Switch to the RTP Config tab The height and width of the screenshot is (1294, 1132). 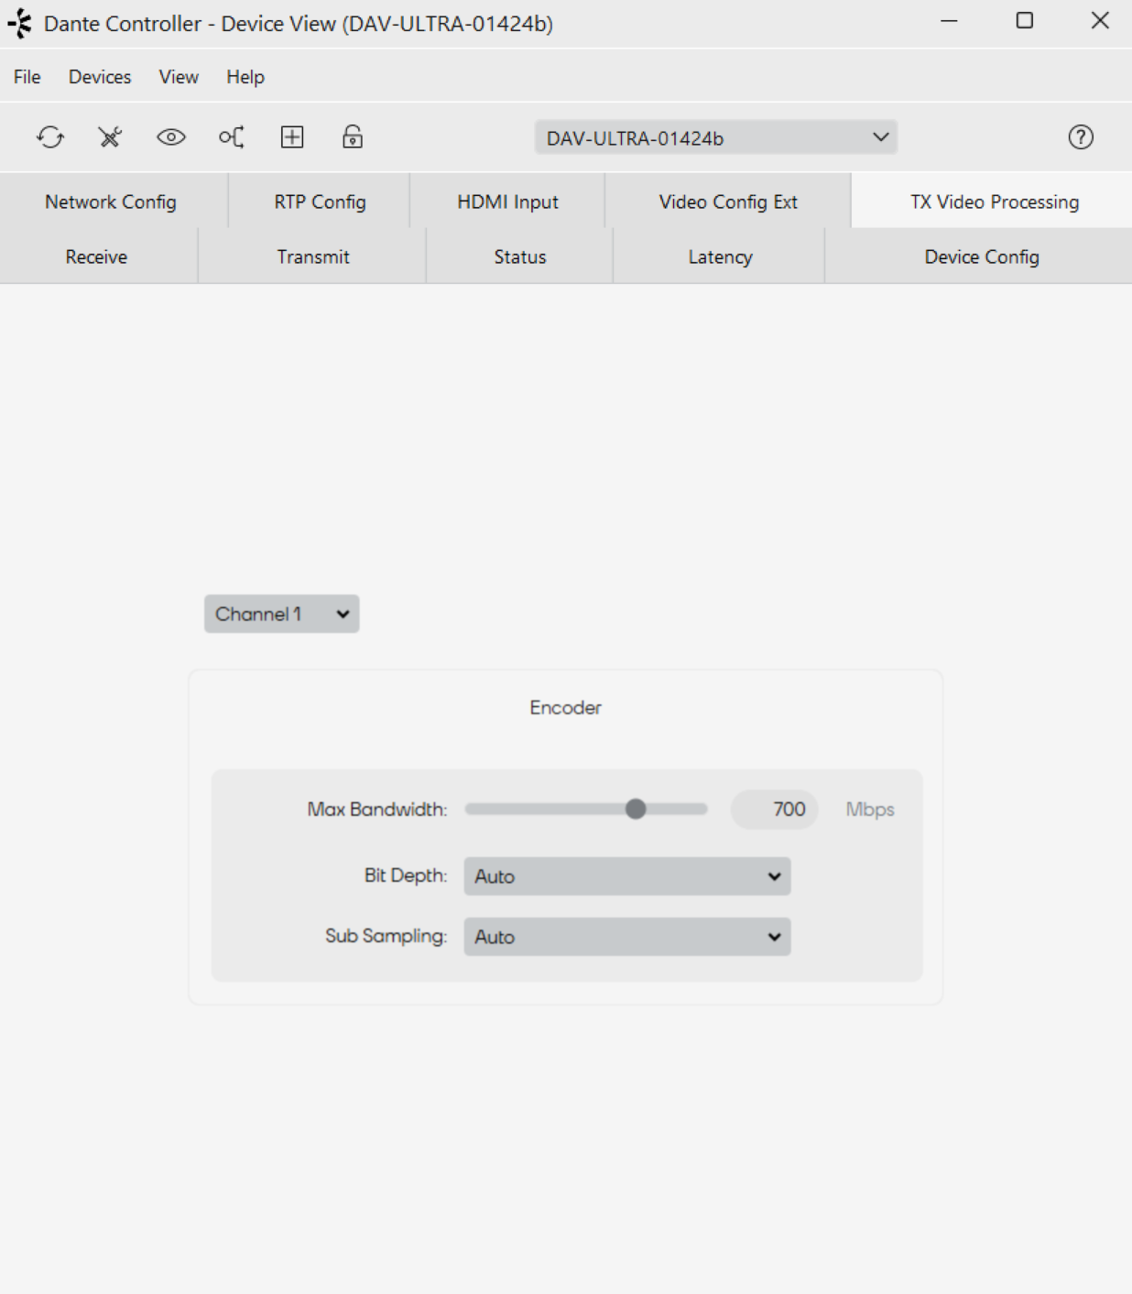(x=320, y=201)
